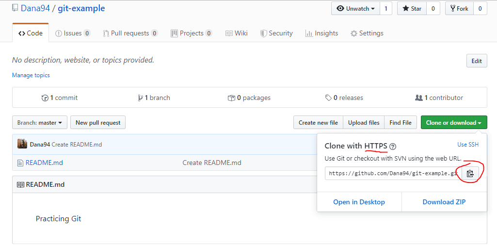Toggle the Clone or download dropdown

pyautogui.click(x=454, y=123)
